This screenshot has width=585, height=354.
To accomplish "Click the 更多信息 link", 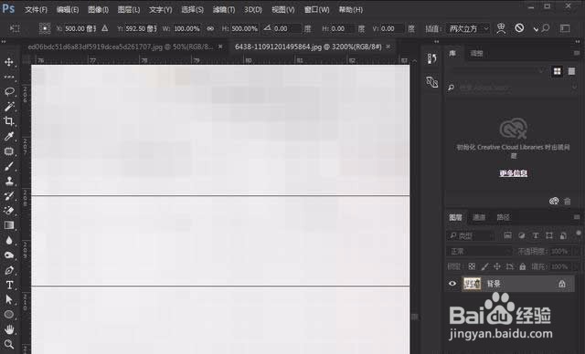I will point(513,173).
